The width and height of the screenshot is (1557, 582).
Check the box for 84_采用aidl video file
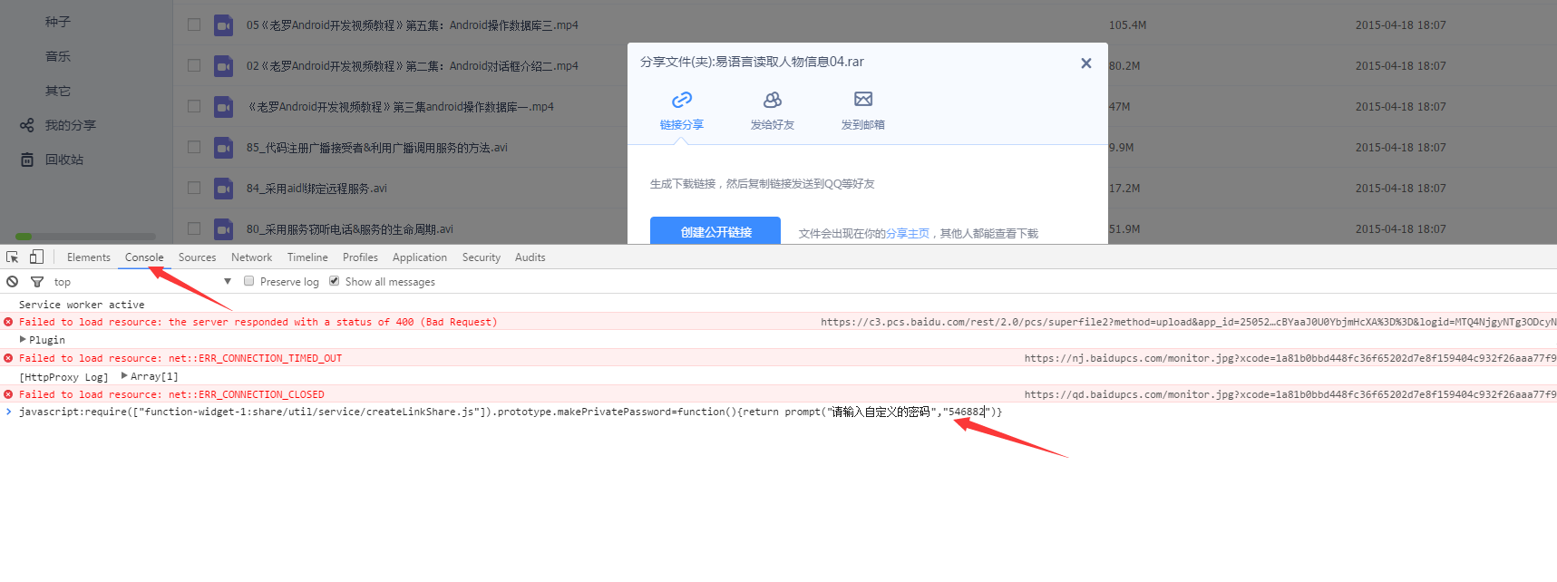pyautogui.click(x=194, y=188)
